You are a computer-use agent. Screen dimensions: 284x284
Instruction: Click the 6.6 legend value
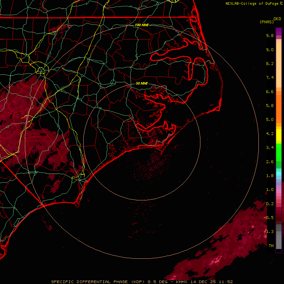click(270, 92)
